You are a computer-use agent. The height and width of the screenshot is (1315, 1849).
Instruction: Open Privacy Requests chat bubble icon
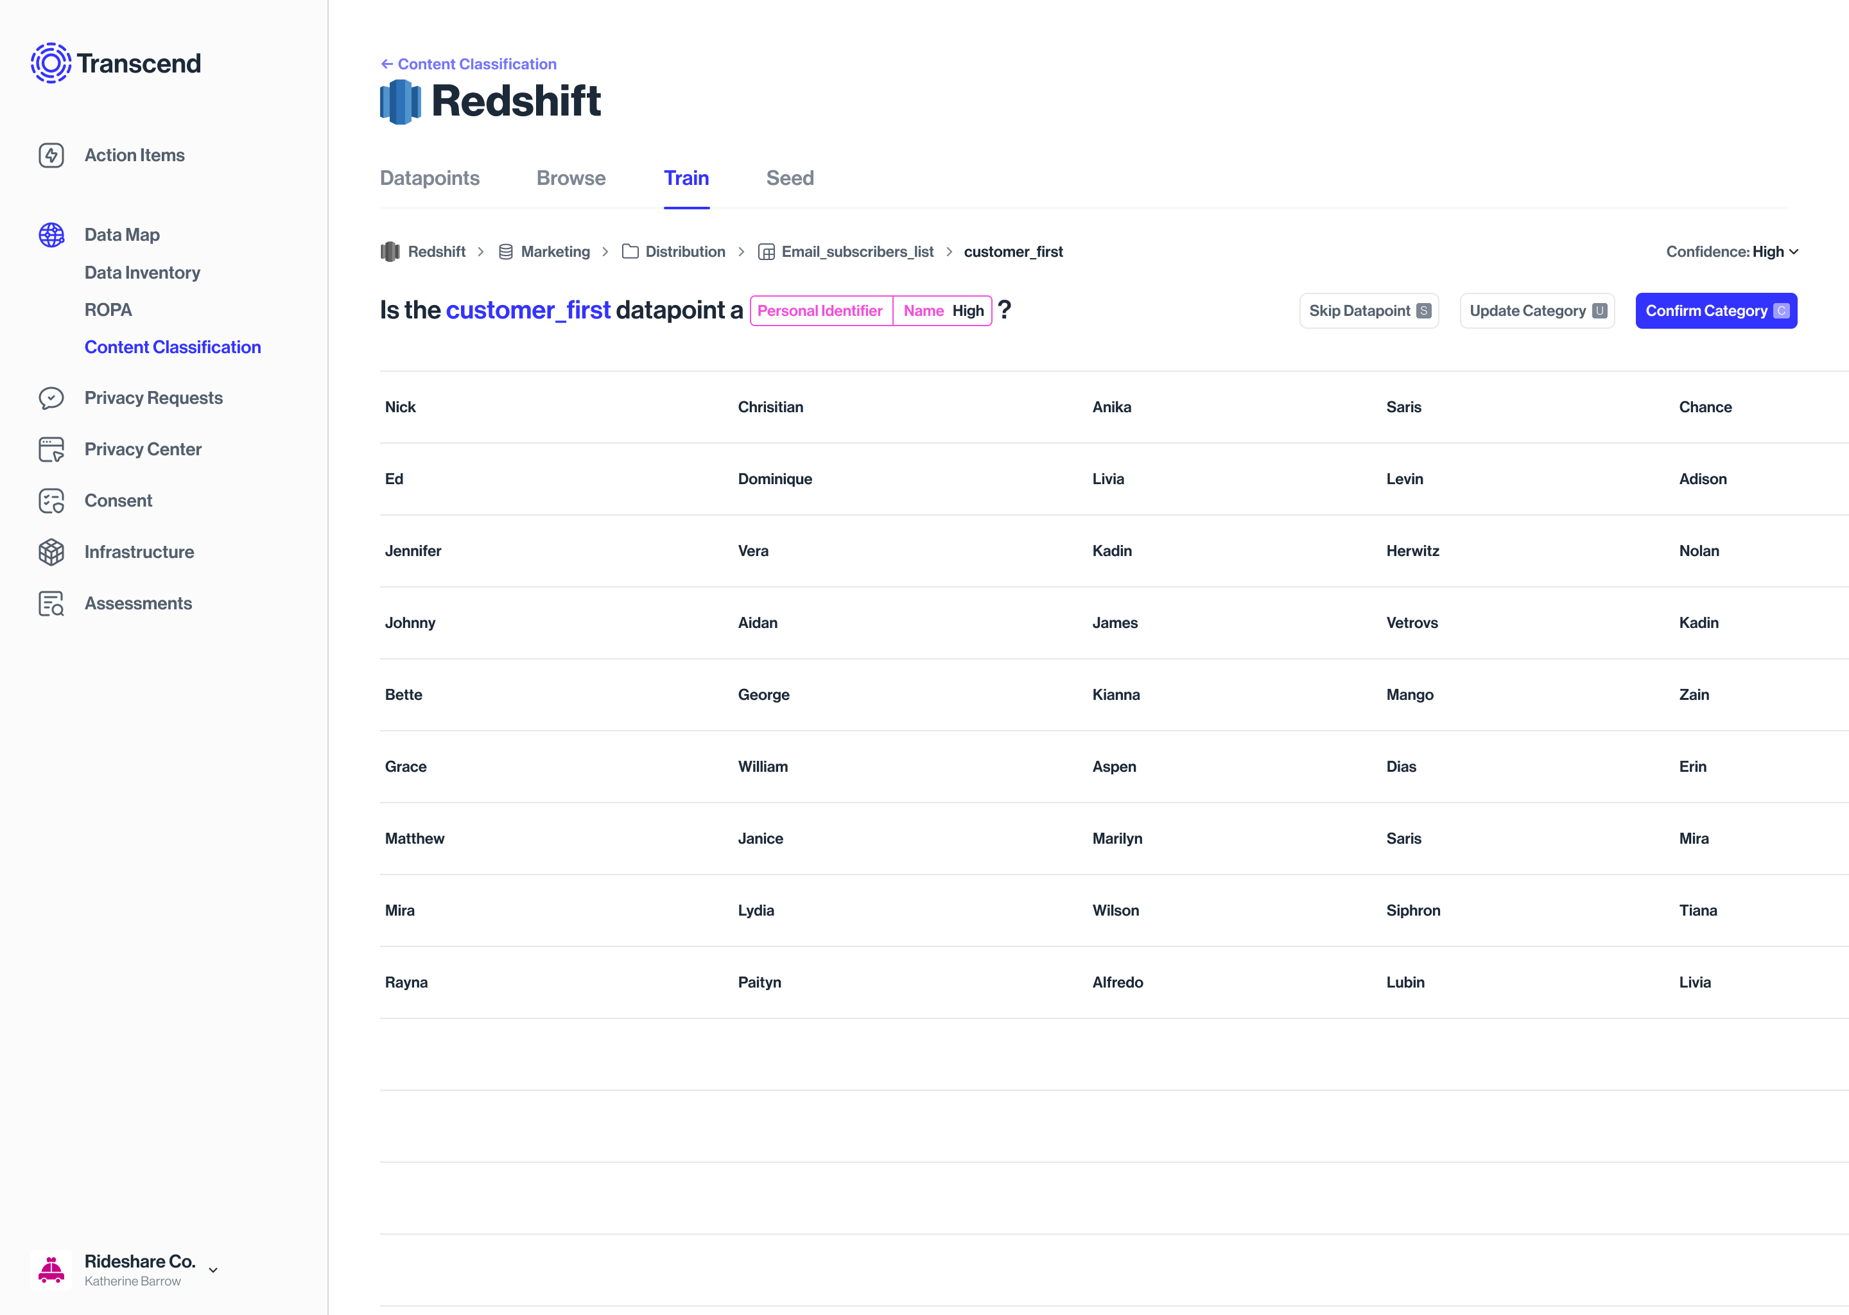click(51, 397)
